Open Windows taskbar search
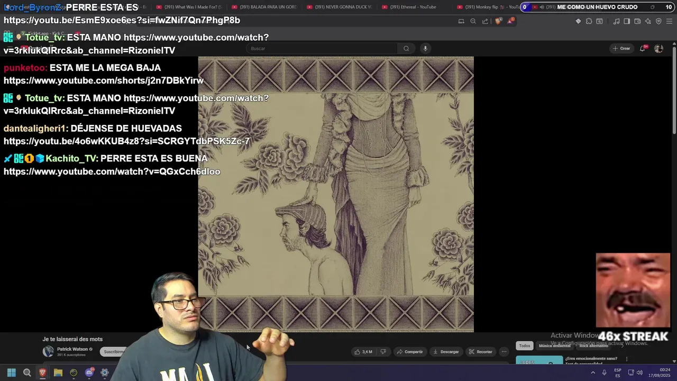 click(x=27, y=373)
